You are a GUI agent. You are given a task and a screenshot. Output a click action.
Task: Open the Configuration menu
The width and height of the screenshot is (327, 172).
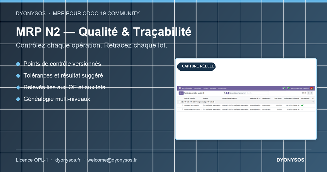click(x=222, y=88)
